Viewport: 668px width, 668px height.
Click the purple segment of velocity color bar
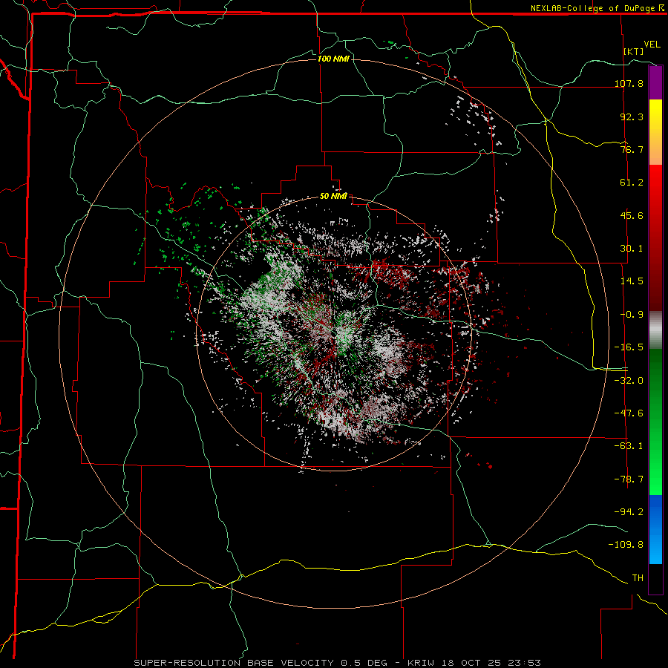click(x=655, y=82)
